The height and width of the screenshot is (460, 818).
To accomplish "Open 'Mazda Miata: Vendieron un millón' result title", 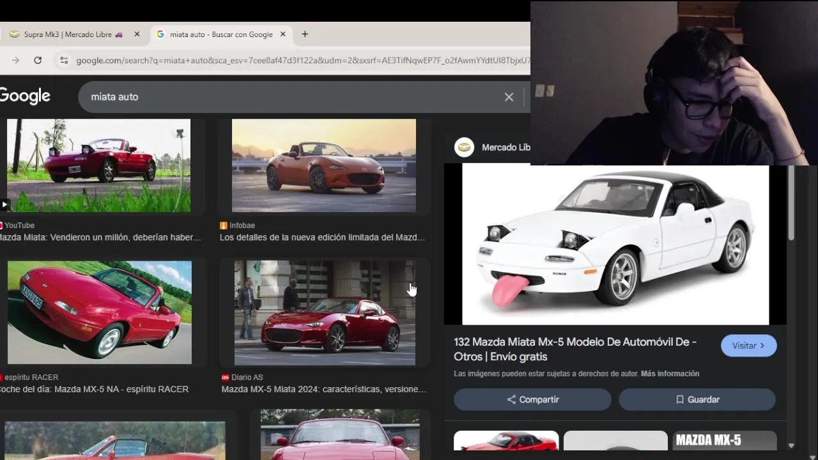I will (100, 238).
